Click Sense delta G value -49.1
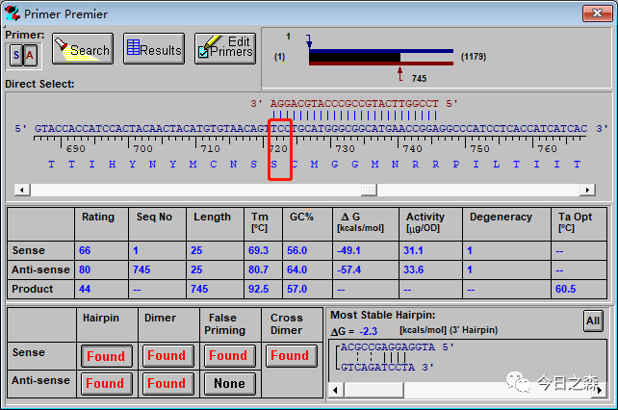This screenshot has height=410, width=618. point(348,250)
